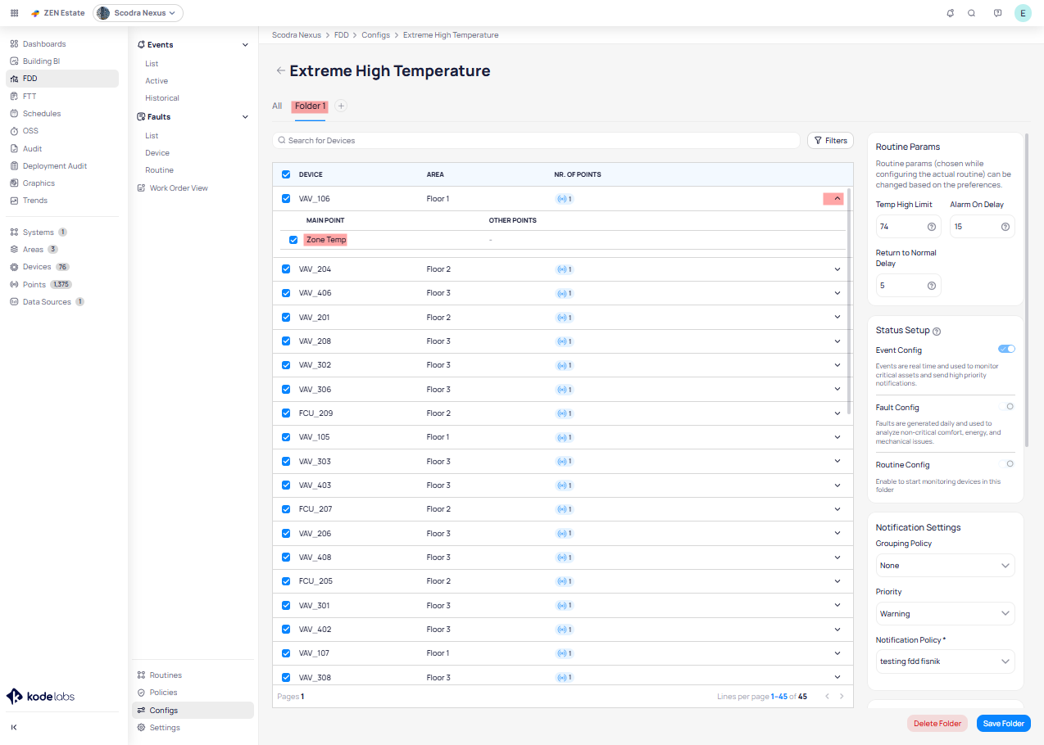Viewport: 1044px width, 745px height.
Task: Click the Status Setup info icon
Action: 937,332
